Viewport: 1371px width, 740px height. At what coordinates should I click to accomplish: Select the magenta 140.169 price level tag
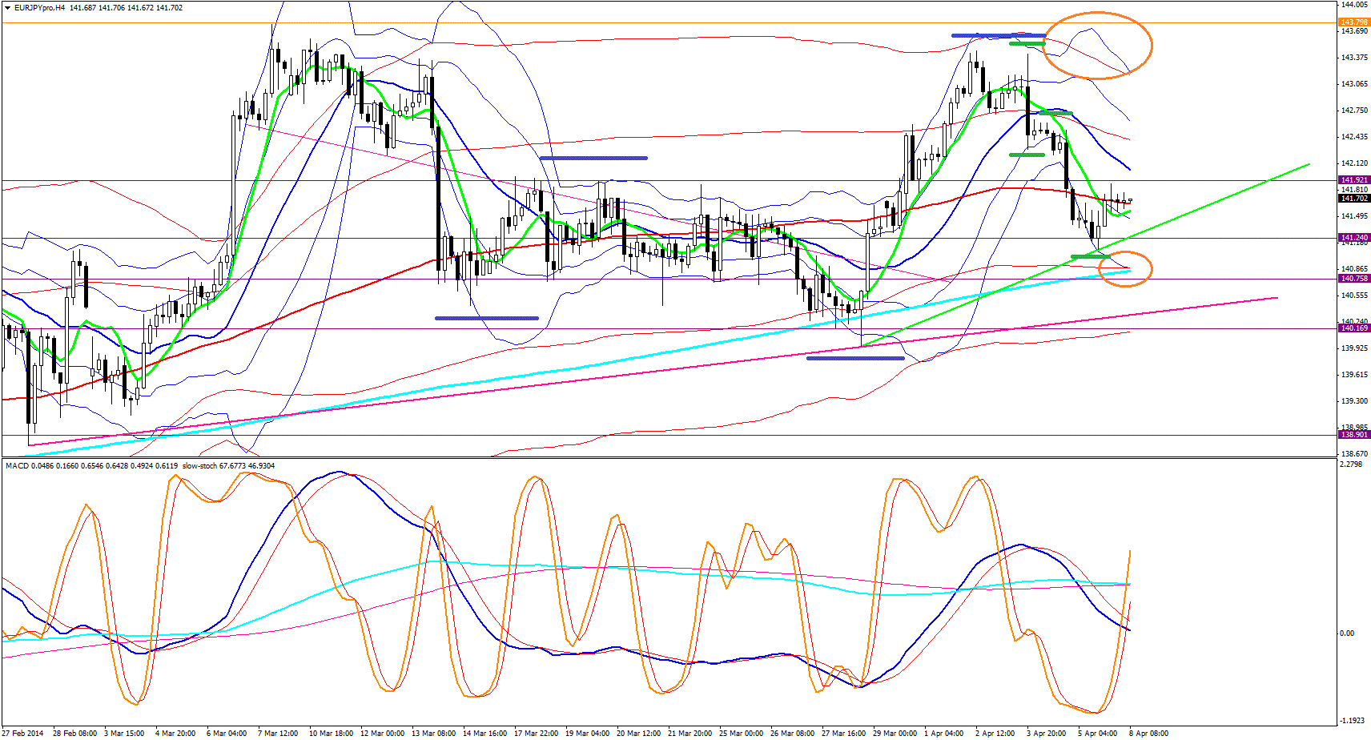(1353, 328)
